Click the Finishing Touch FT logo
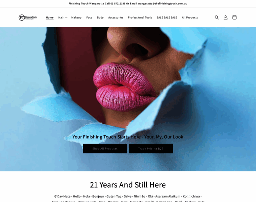This screenshot has height=202, width=256. tap(28, 18)
